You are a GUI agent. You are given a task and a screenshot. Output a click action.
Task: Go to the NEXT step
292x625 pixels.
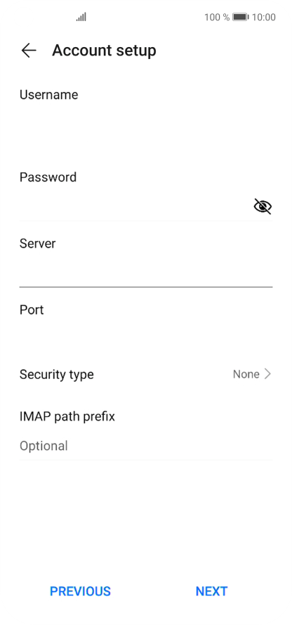tap(211, 591)
